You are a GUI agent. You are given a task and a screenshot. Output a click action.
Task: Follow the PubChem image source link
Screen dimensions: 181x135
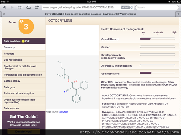coord(63,112)
